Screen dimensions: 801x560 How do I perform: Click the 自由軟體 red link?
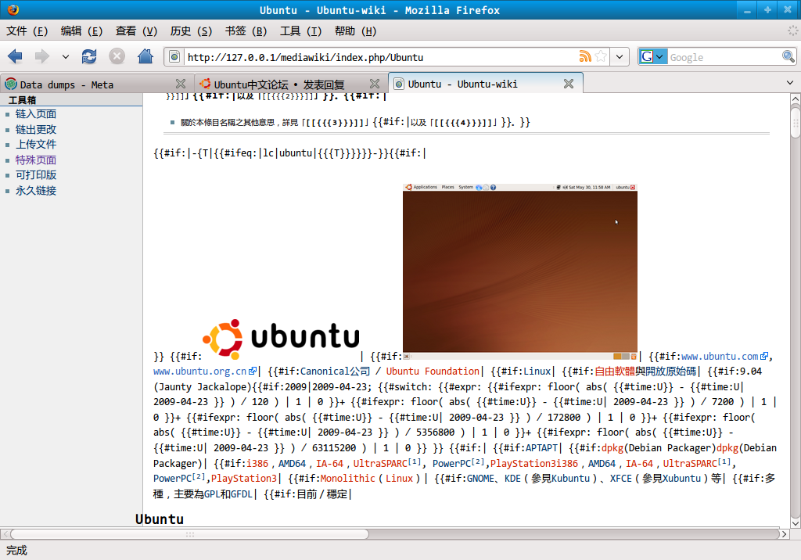[615, 372]
